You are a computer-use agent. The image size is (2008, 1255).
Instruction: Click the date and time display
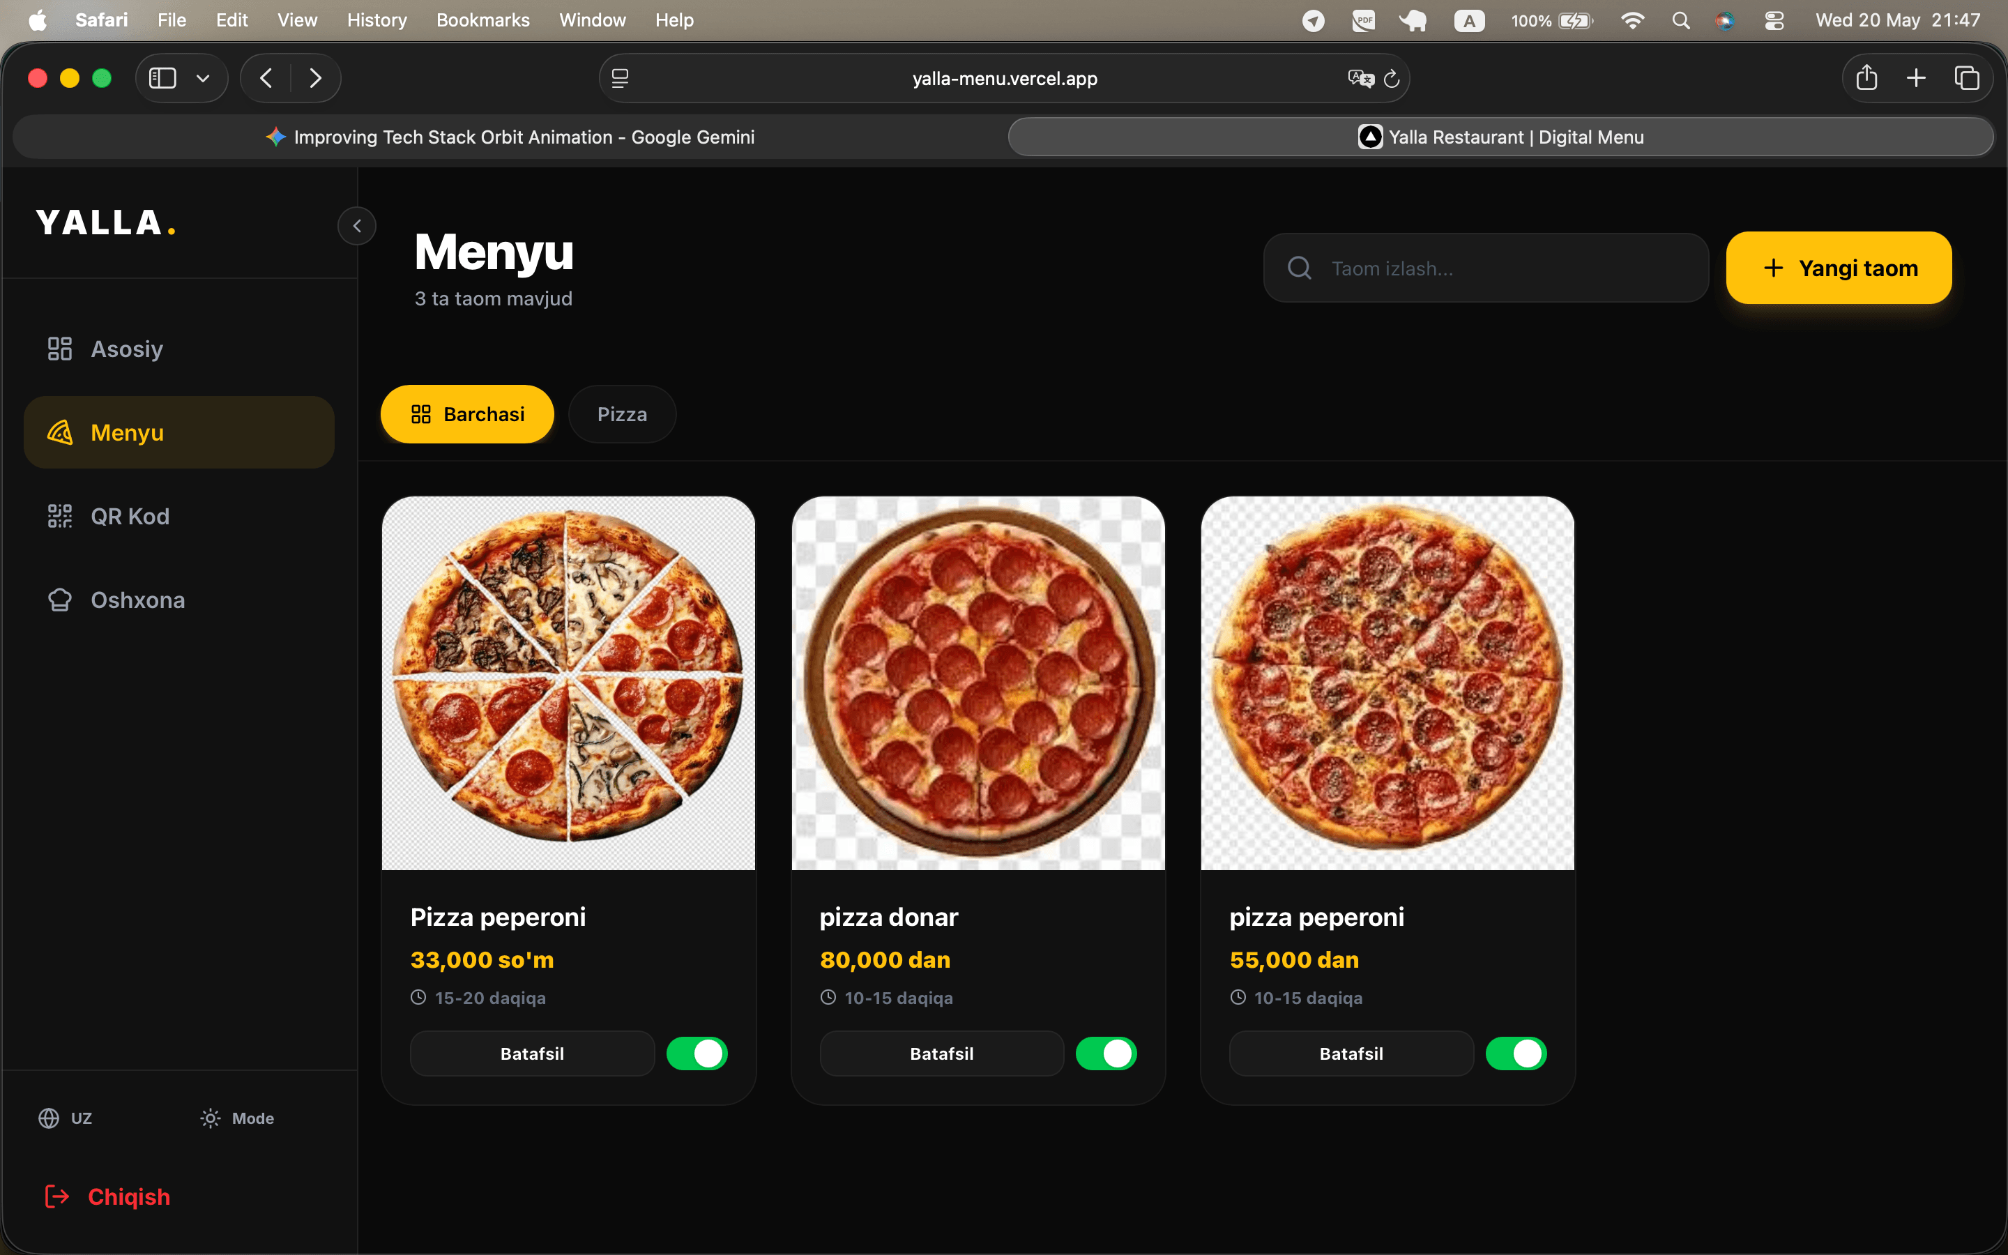[x=1898, y=20]
